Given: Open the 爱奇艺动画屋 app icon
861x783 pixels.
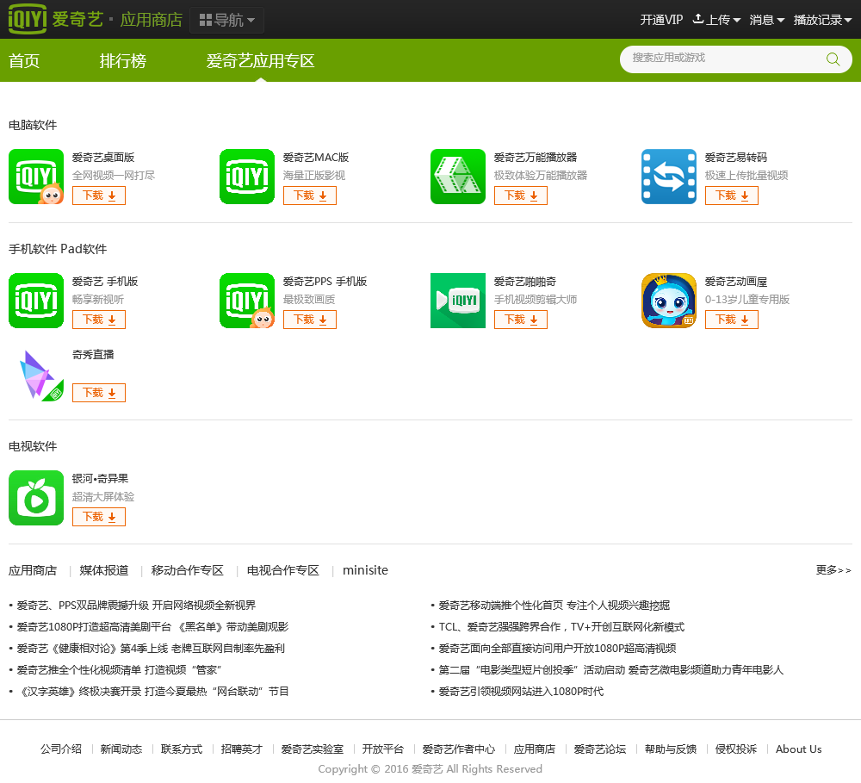Looking at the screenshot, I should pos(669,301).
